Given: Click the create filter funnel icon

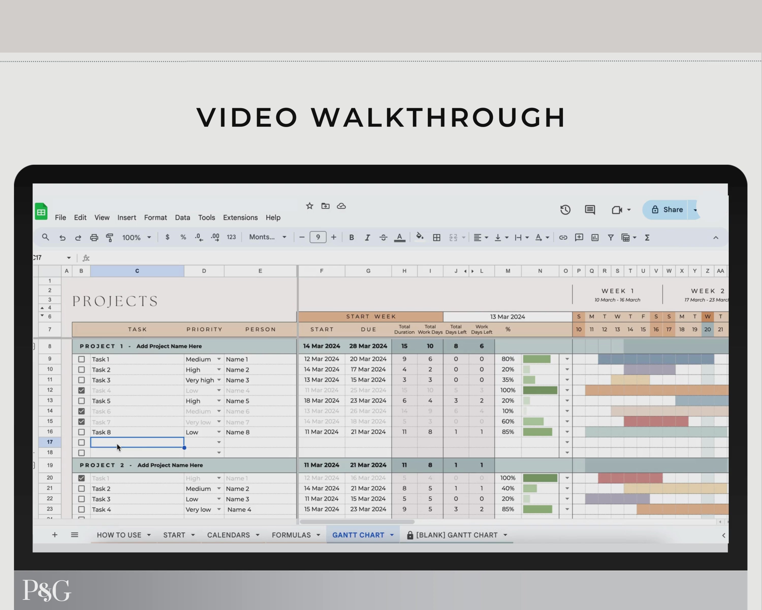Looking at the screenshot, I should (610, 238).
